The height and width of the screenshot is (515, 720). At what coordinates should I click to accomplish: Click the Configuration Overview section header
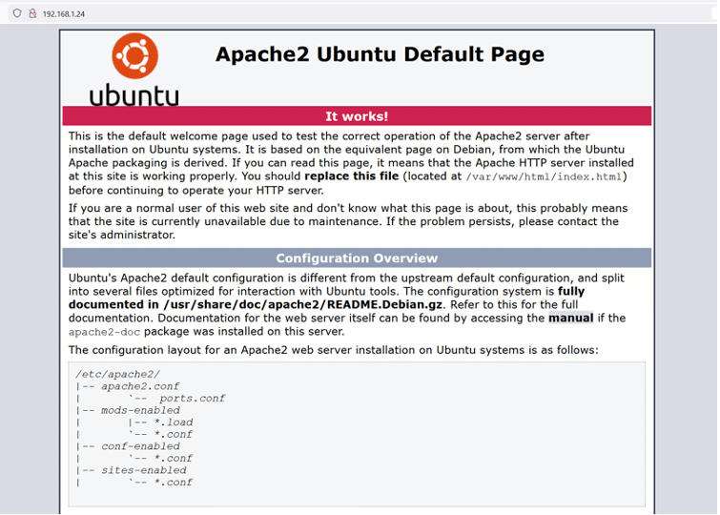pyautogui.click(x=357, y=258)
